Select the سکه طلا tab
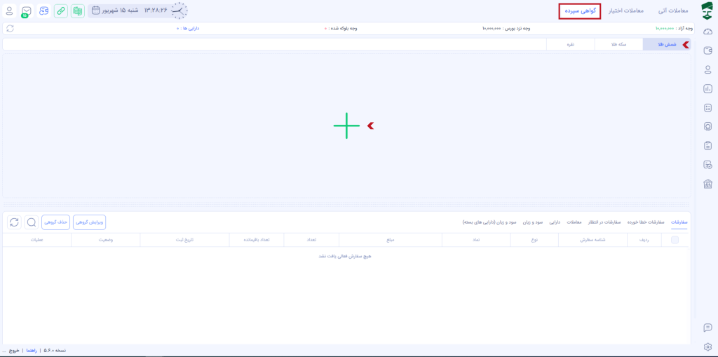This screenshot has width=718, height=357. pos(618,44)
